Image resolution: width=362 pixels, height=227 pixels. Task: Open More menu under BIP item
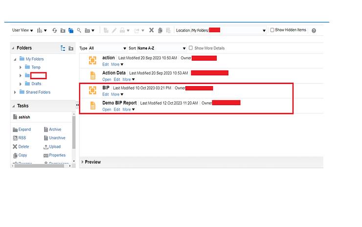pos(117,94)
